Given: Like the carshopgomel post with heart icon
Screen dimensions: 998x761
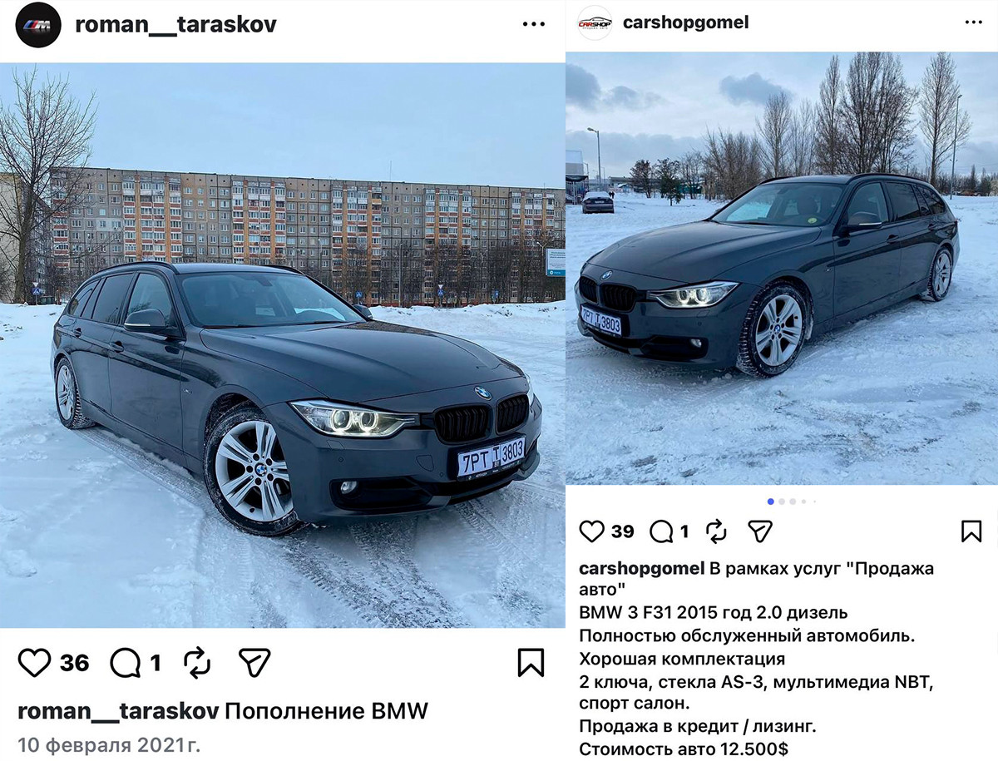Looking at the screenshot, I should (591, 531).
